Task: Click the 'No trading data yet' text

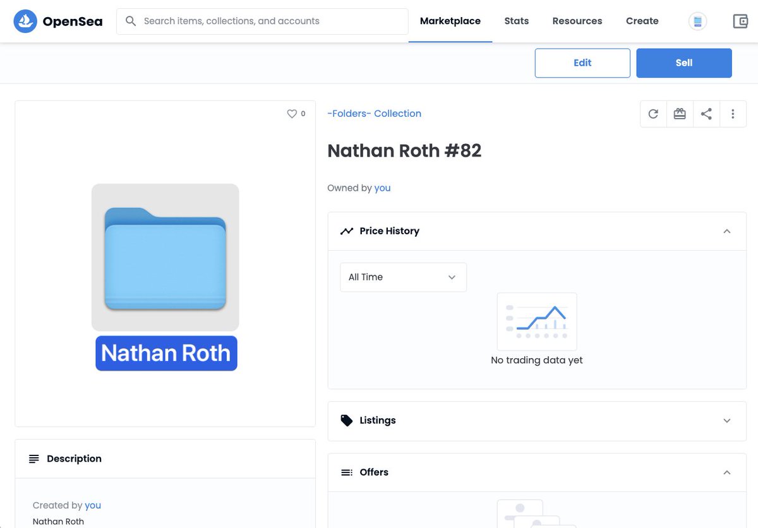Action: pyautogui.click(x=537, y=361)
